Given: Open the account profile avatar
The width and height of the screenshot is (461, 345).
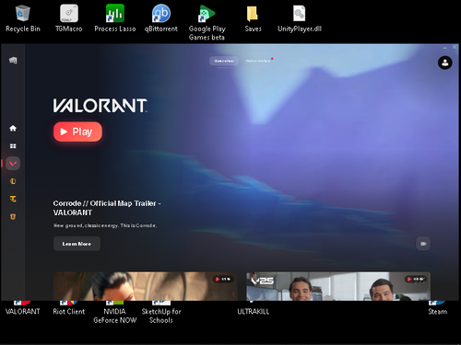Looking at the screenshot, I should (444, 63).
